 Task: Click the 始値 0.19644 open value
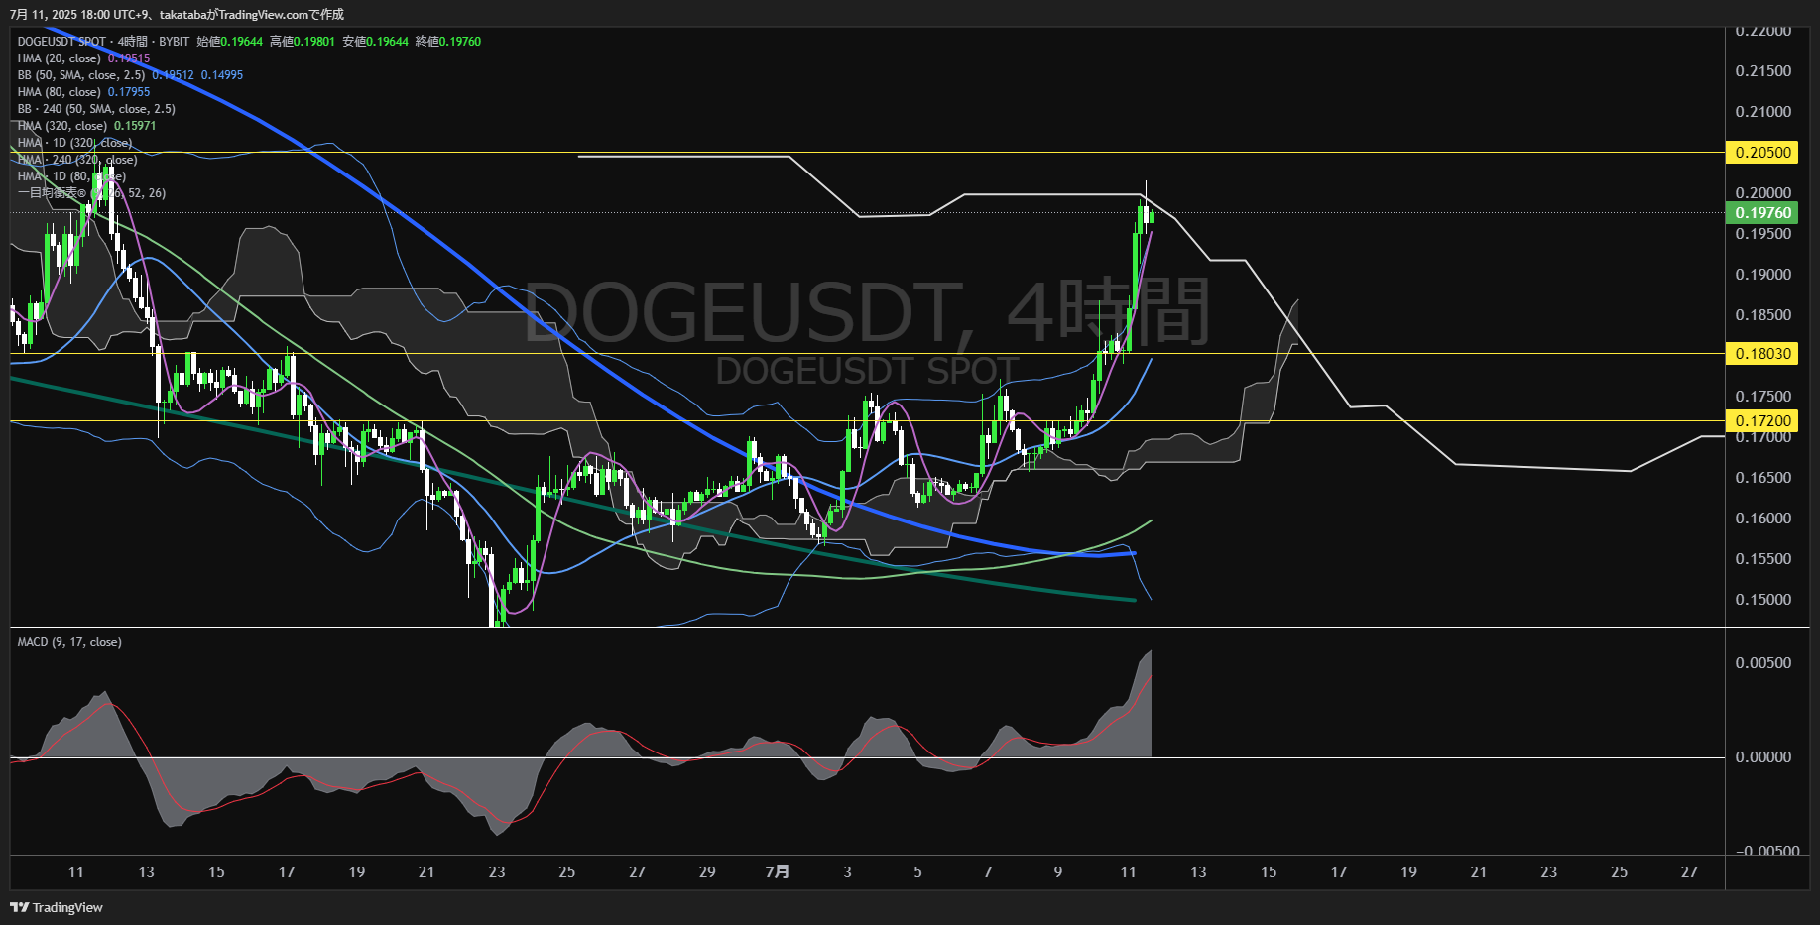pos(229,42)
